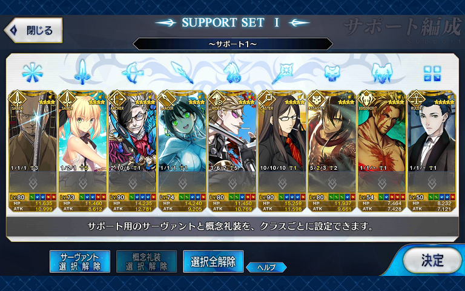Click the 選択全解除 button
The image size is (465, 291).
pos(213,261)
